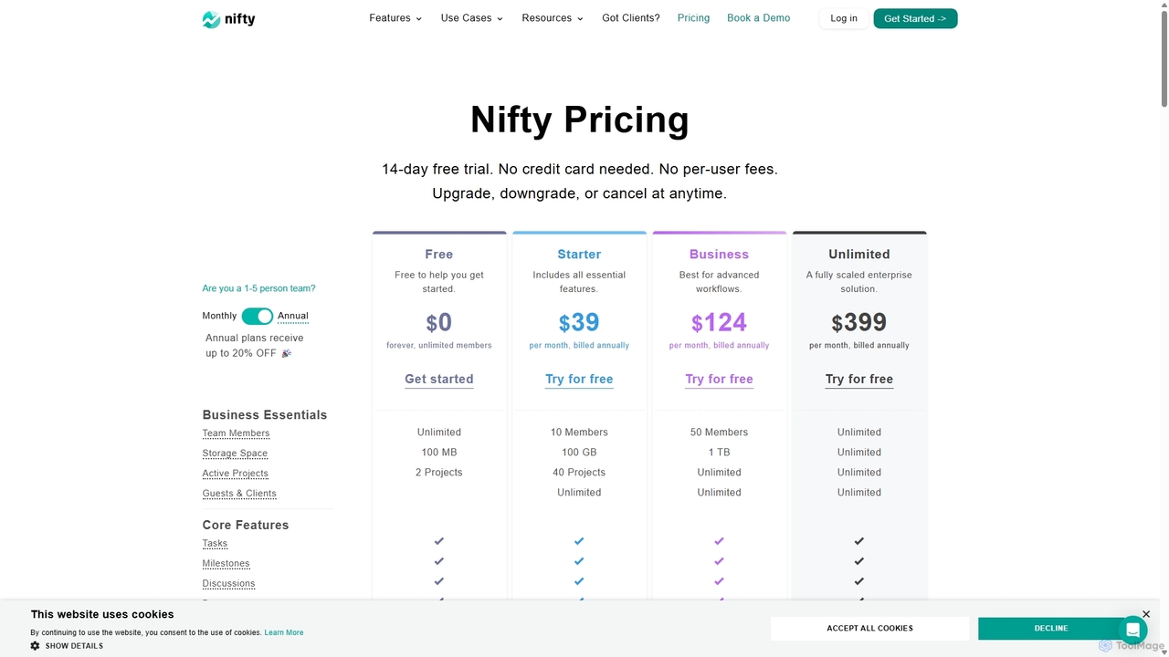This screenshot has width=1169, height=657.
Task: Click the $399 Unlimited price
Action: [859, 322]
